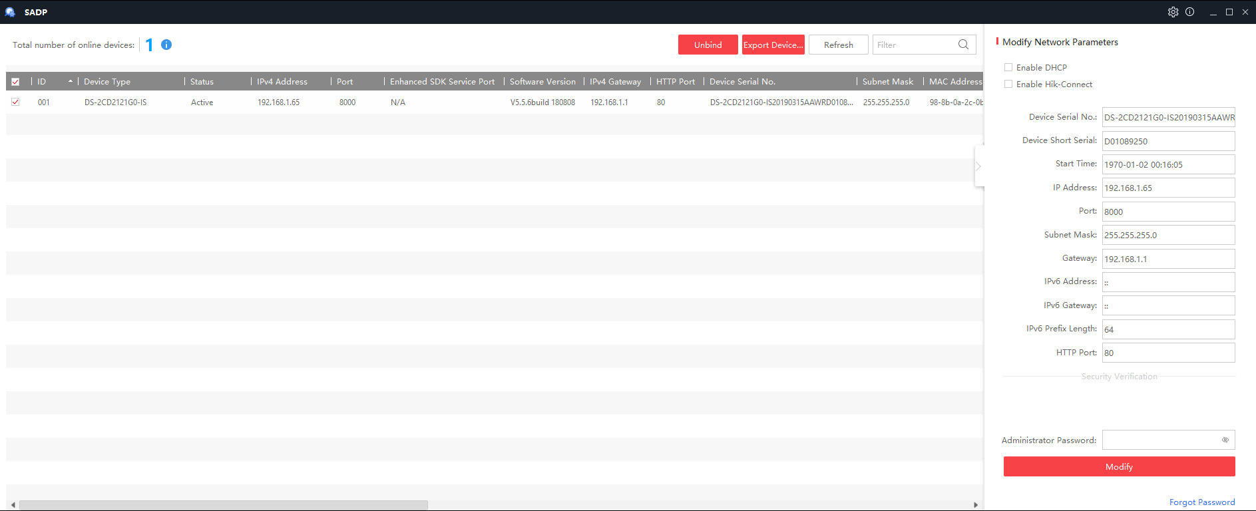The image size is (1256, 511).
Task: Enable Hik-Connect checkbox
Action: pyautogui.click(x=1008, y=84)
